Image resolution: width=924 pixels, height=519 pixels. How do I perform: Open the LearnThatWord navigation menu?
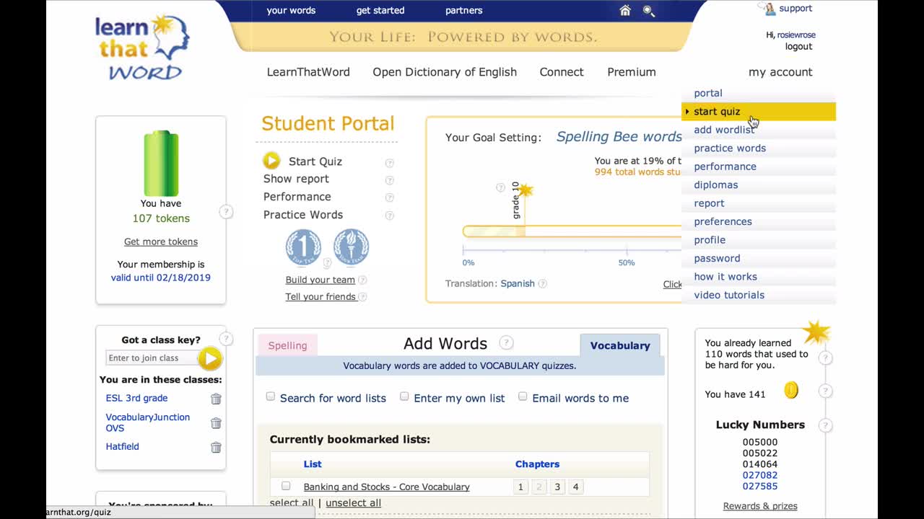tap(308, 72)
